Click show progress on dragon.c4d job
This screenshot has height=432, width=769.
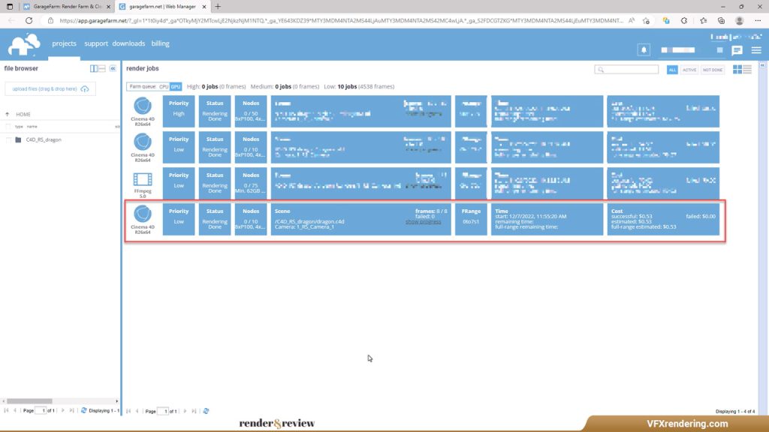coord(424,222)
